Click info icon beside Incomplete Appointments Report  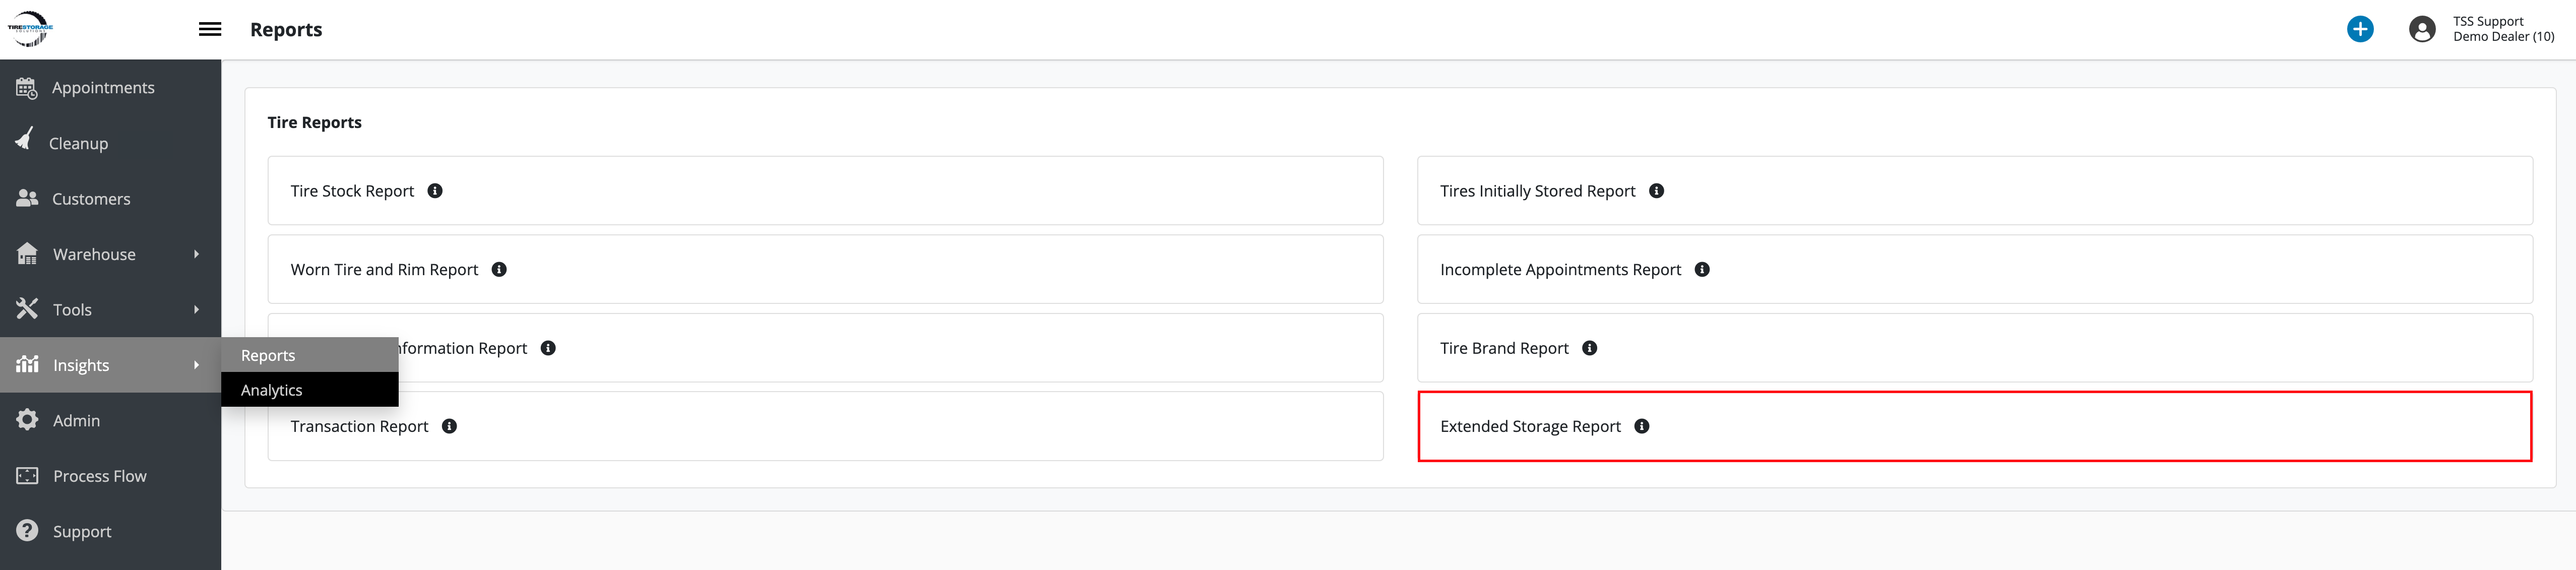[x=1702, y=270]
